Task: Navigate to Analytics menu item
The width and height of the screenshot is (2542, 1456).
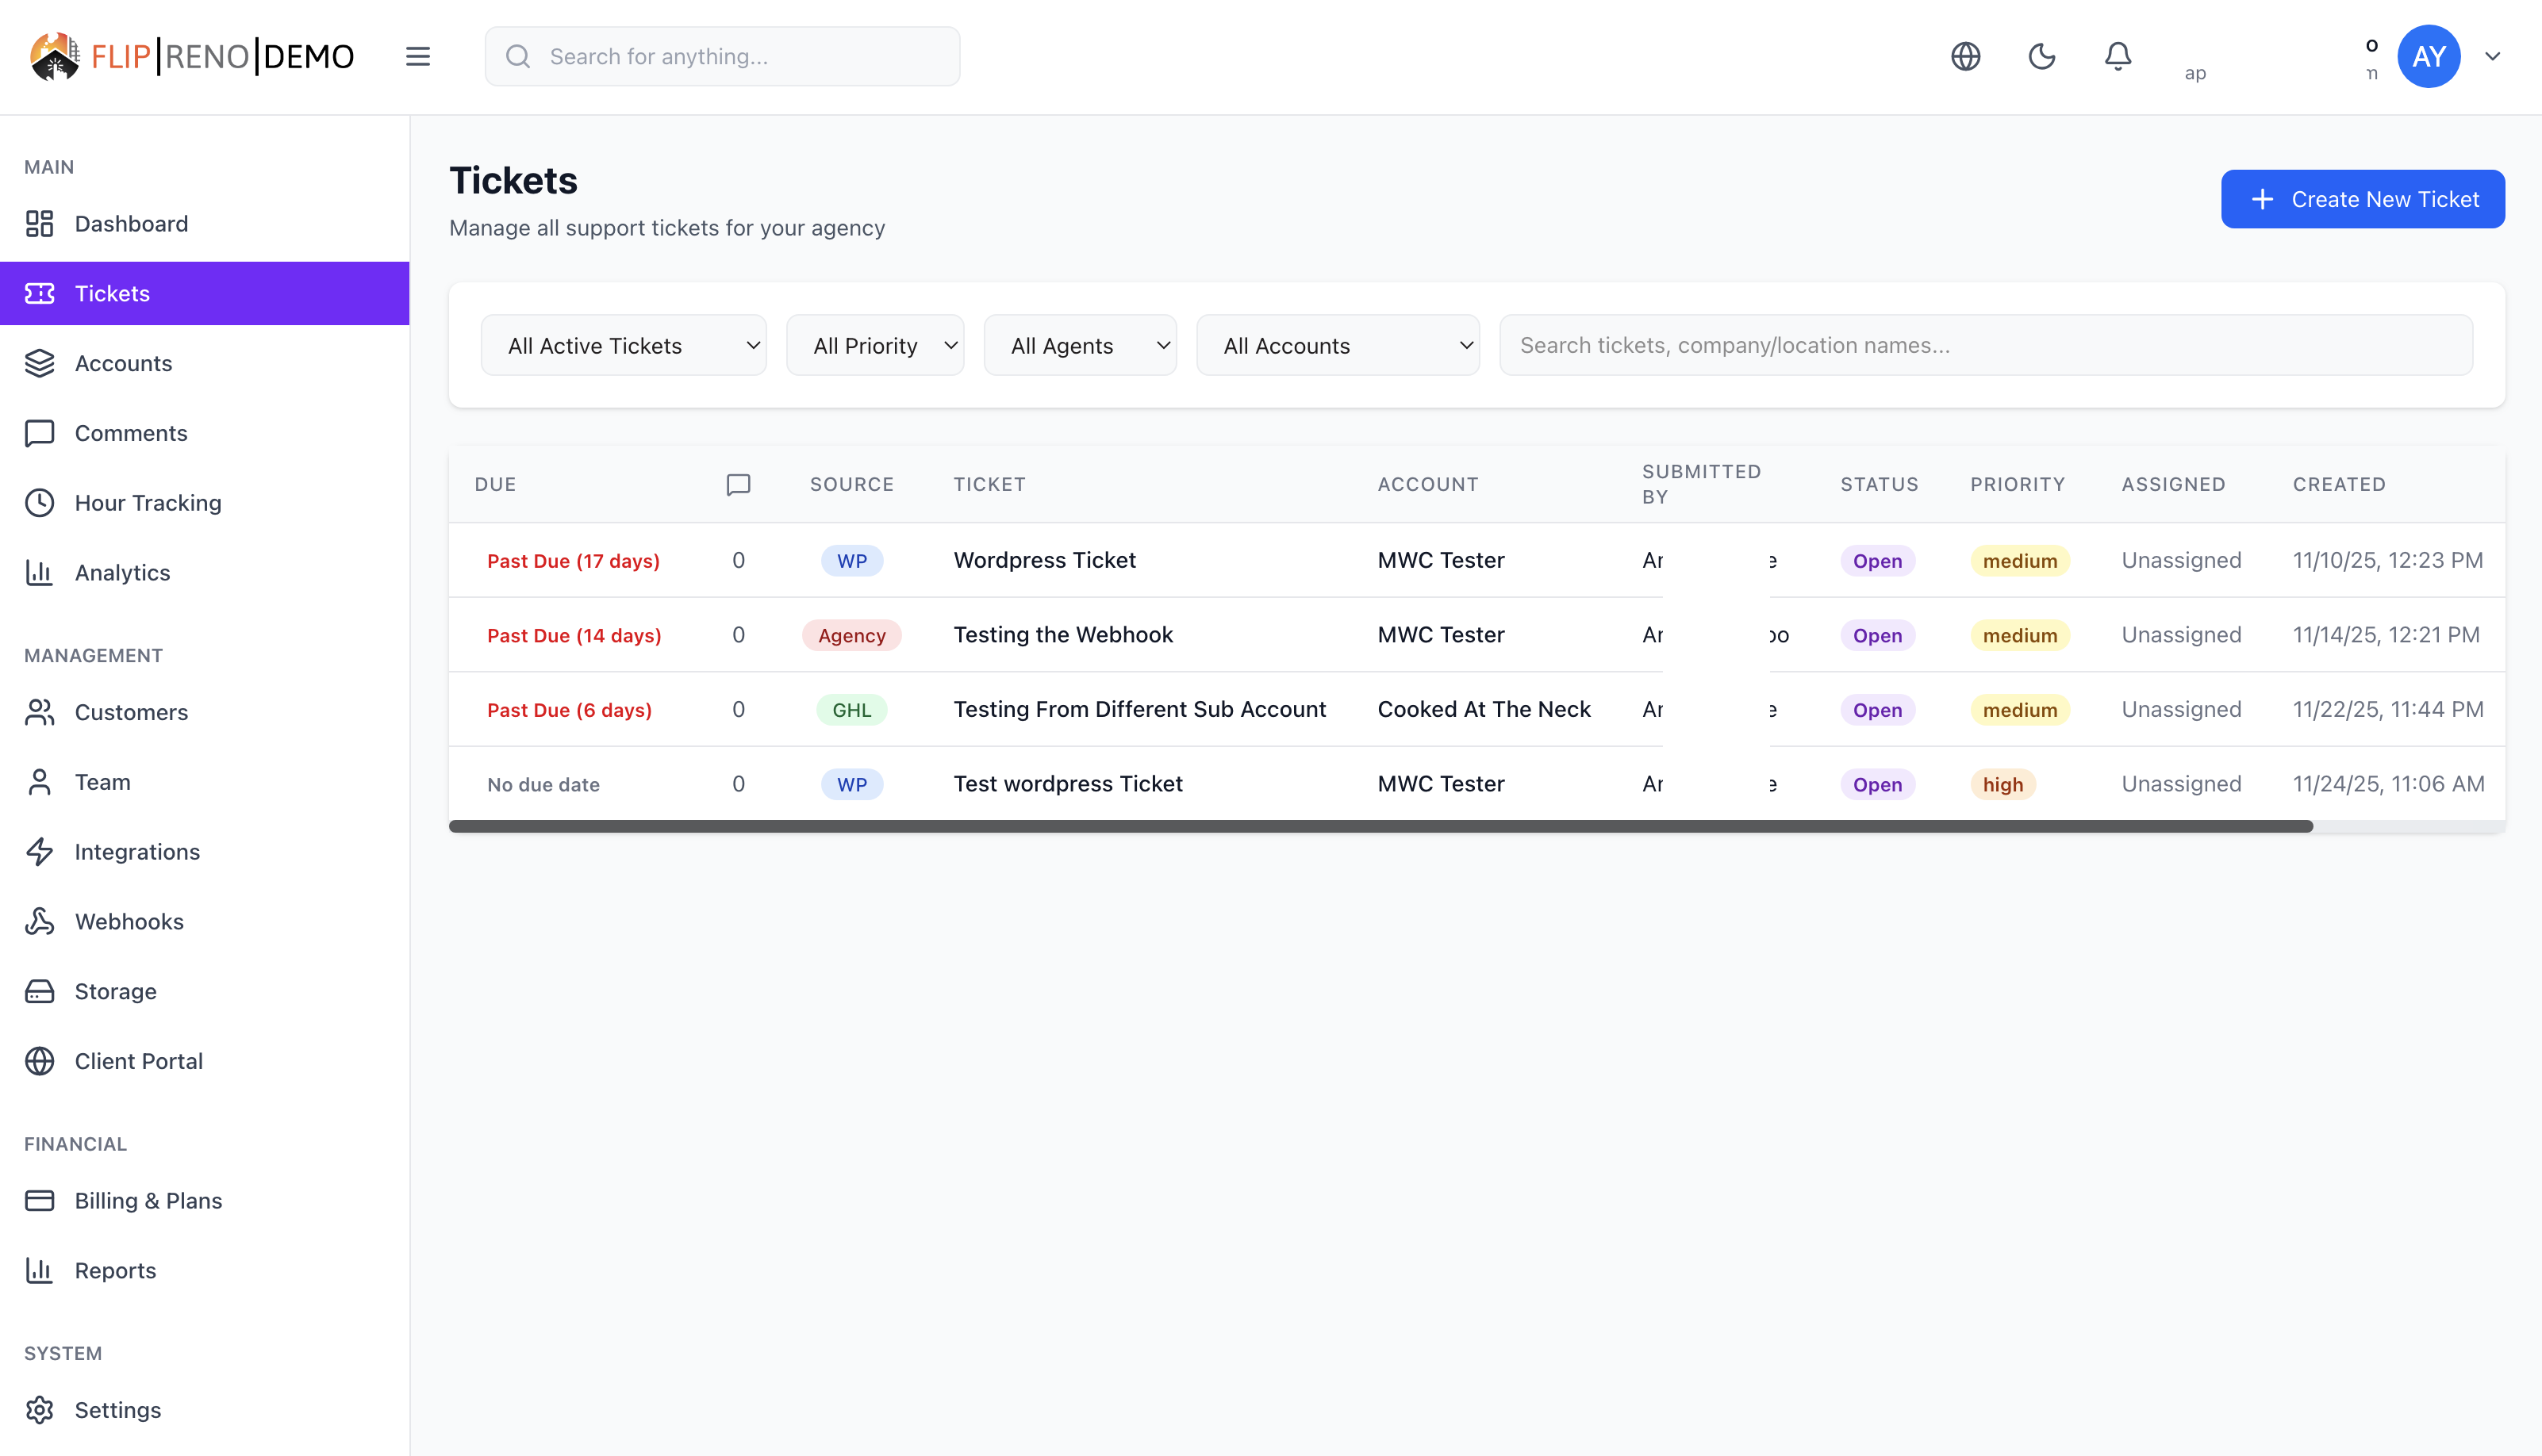Action: click(122, 573)
